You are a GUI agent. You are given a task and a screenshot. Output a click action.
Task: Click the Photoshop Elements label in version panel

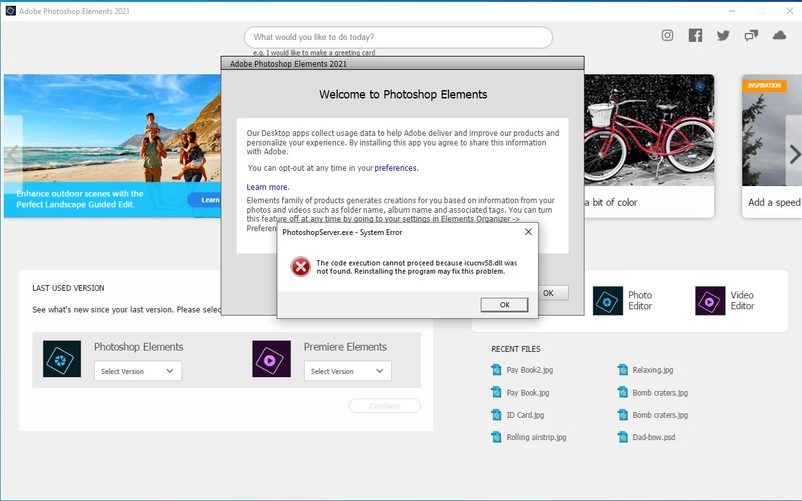[139, 347]
